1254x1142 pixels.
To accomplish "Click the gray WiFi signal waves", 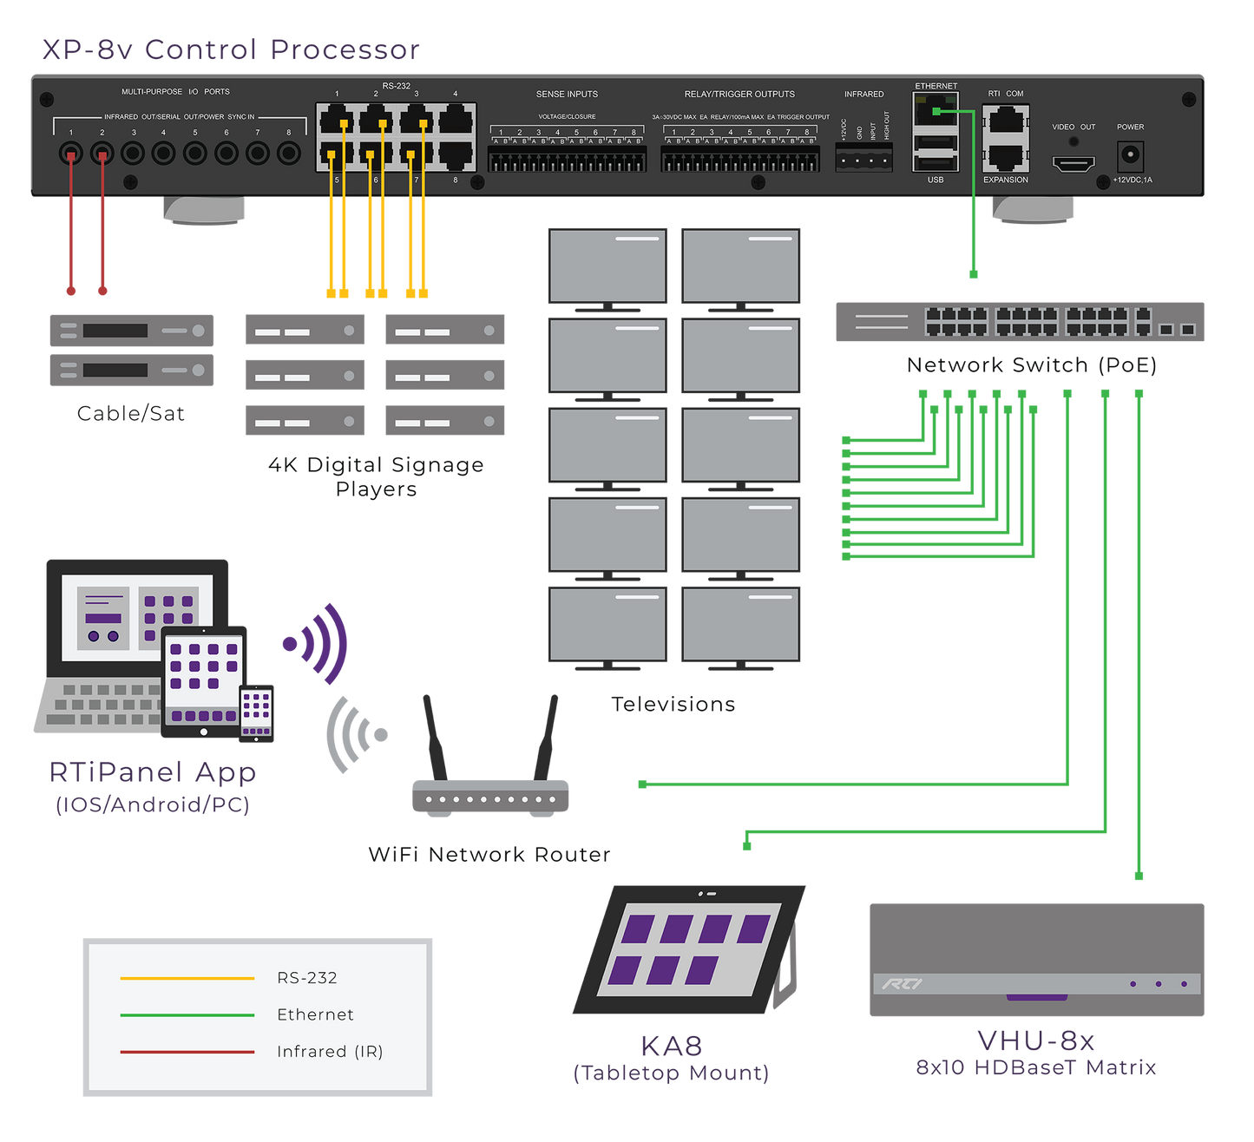I will point(356,735).
